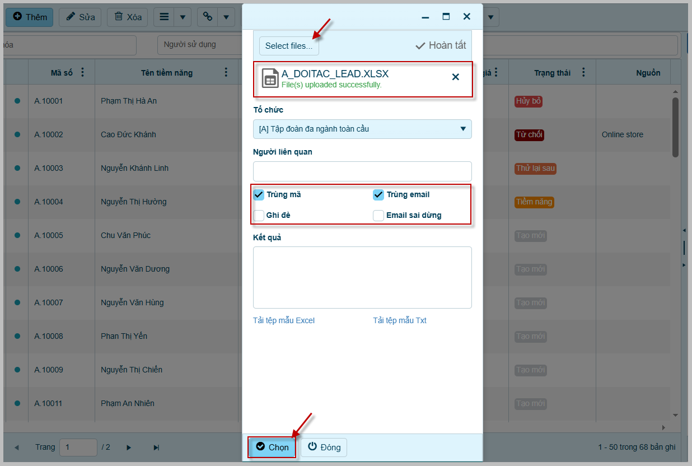
Task: Open column options for Mã số header
Action: 83,72
